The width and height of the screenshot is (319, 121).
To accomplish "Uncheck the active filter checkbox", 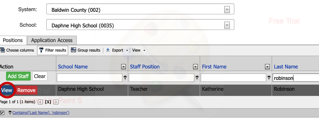I will [2, 113].
